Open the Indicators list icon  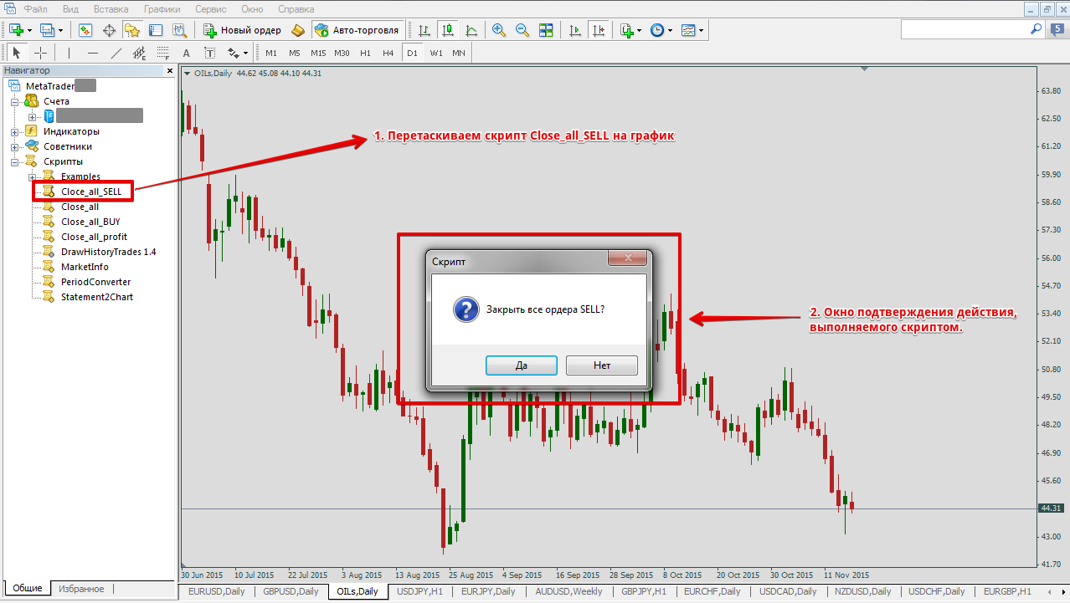[627, 30]
